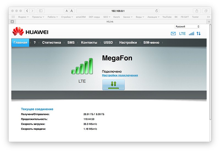Click the data transfer arrows status icon
Screen dimensions: 220x152
[199, 34]
